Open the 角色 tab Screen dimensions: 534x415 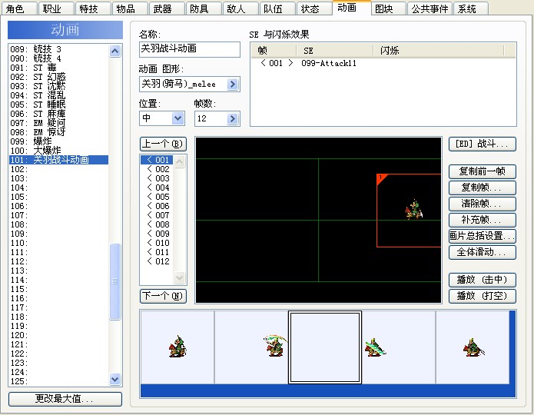[18, 8]
